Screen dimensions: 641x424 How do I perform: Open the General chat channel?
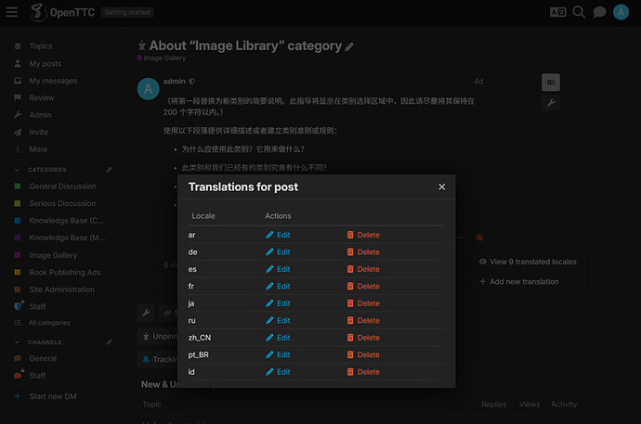point(43,359)
